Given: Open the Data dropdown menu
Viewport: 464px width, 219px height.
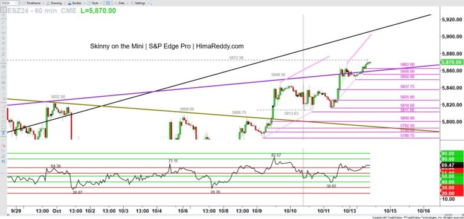Looking at the screenshot, I should pos(121,3).
